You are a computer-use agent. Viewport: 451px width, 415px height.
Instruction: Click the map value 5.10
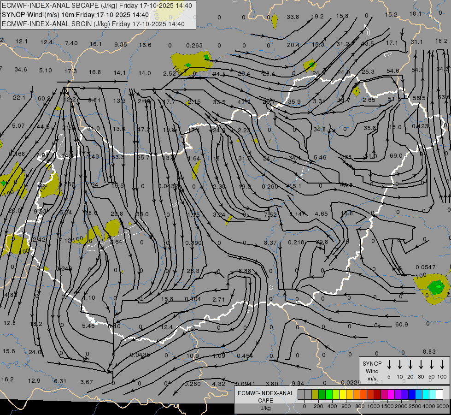pyautogui.click(x=46, y=70)
